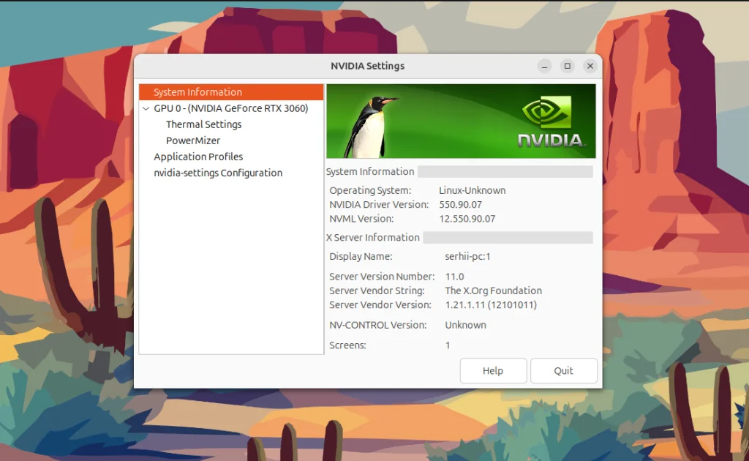This screenshot has height=461, width=749.
Task: Click the 'Display Name:' label
Action: point(361,257)
